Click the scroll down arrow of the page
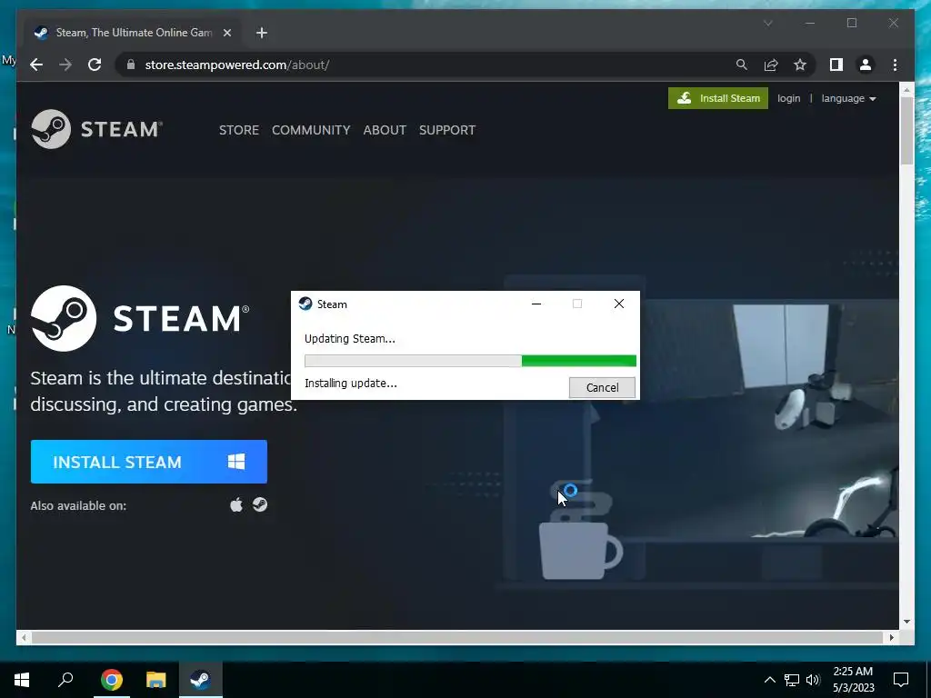931x698 pixels. pyautogui.click(x=906, y=622)
